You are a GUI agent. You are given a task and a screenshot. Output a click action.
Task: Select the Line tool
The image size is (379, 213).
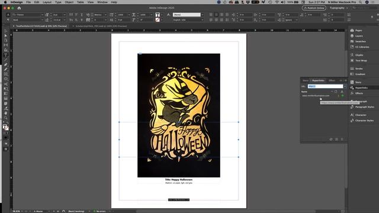coord(5,60)
